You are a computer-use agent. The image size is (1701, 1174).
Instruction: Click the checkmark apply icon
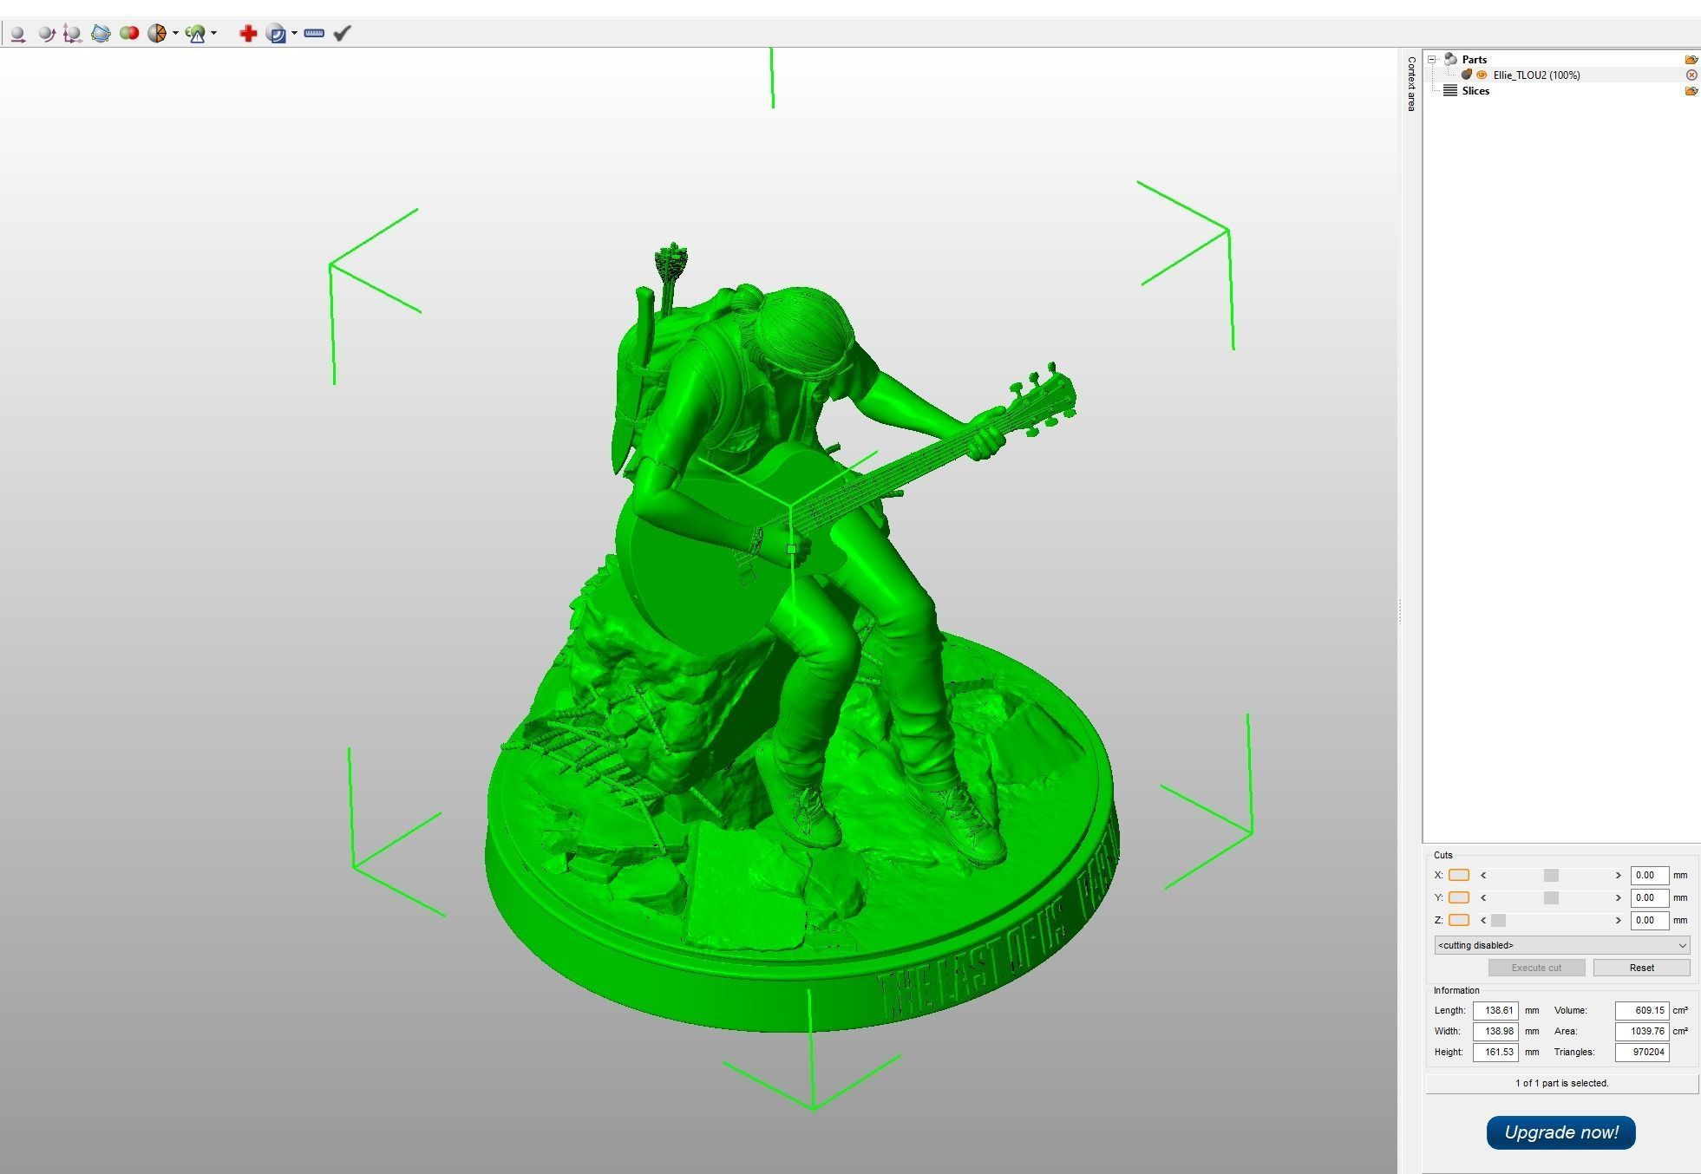(x=343, y=34)
